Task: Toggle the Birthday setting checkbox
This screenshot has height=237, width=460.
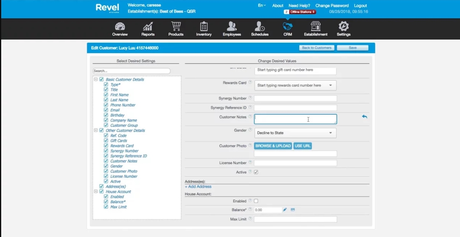Action: coord(106,115)
